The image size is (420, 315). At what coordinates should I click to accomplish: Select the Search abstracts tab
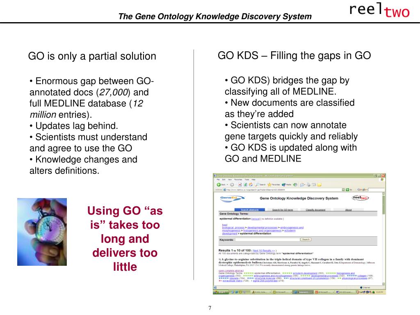250,210
